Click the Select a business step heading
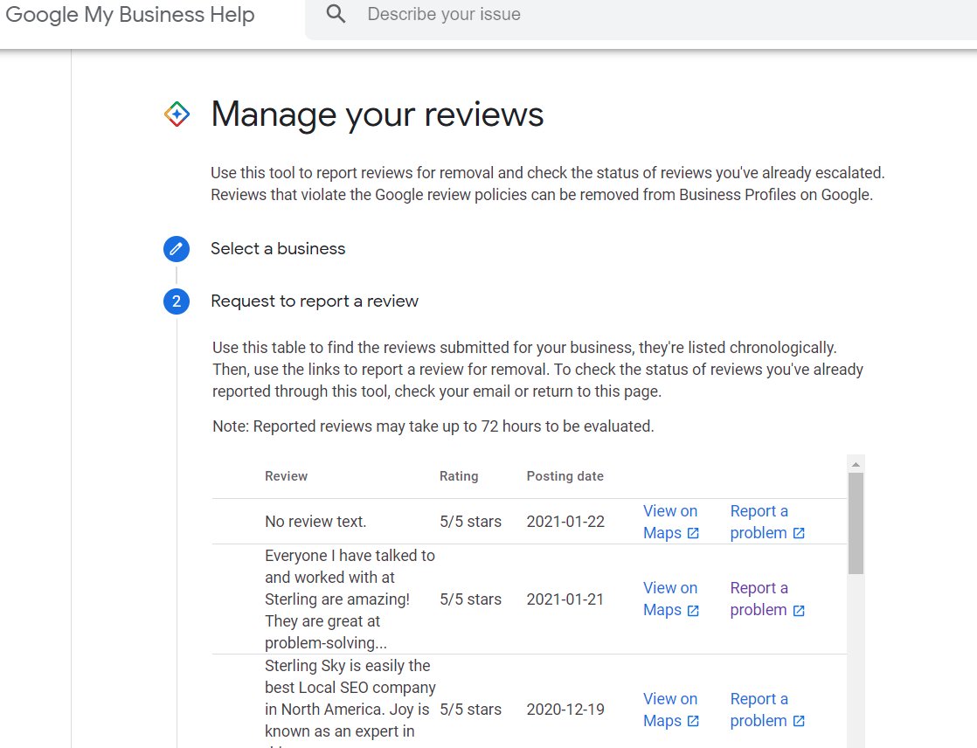This screenshot has height=748, width=977. point(278,249)
